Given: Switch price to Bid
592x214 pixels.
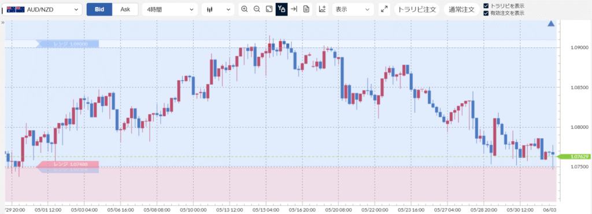Looking at the screenshot, I should (99, 9).
